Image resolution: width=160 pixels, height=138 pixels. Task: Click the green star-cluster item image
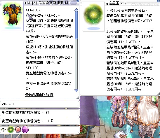pos(93,16)
